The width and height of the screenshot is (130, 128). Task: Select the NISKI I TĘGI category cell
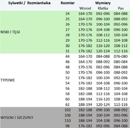(10, 32)
